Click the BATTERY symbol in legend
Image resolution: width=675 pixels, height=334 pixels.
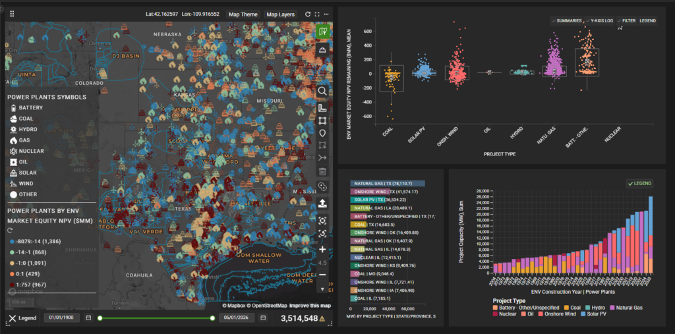13,107
